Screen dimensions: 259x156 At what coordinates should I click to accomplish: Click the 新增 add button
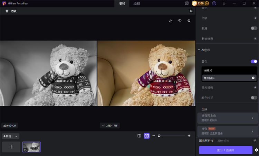pos(7,136)
